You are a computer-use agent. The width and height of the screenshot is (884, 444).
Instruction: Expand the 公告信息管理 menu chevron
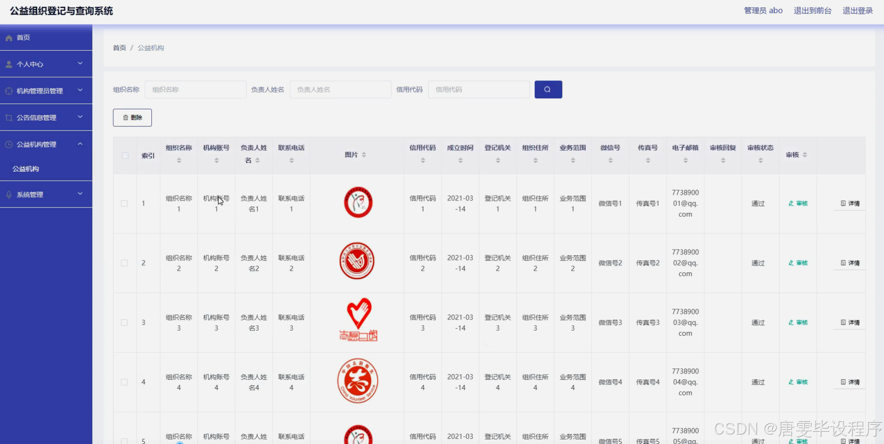[80, 117]
